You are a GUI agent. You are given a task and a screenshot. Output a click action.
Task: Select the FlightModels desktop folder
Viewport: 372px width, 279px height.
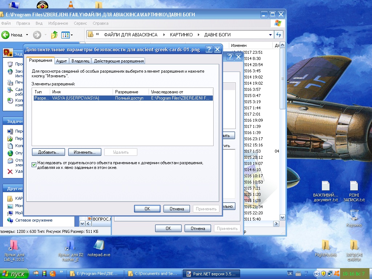point(325,248)
